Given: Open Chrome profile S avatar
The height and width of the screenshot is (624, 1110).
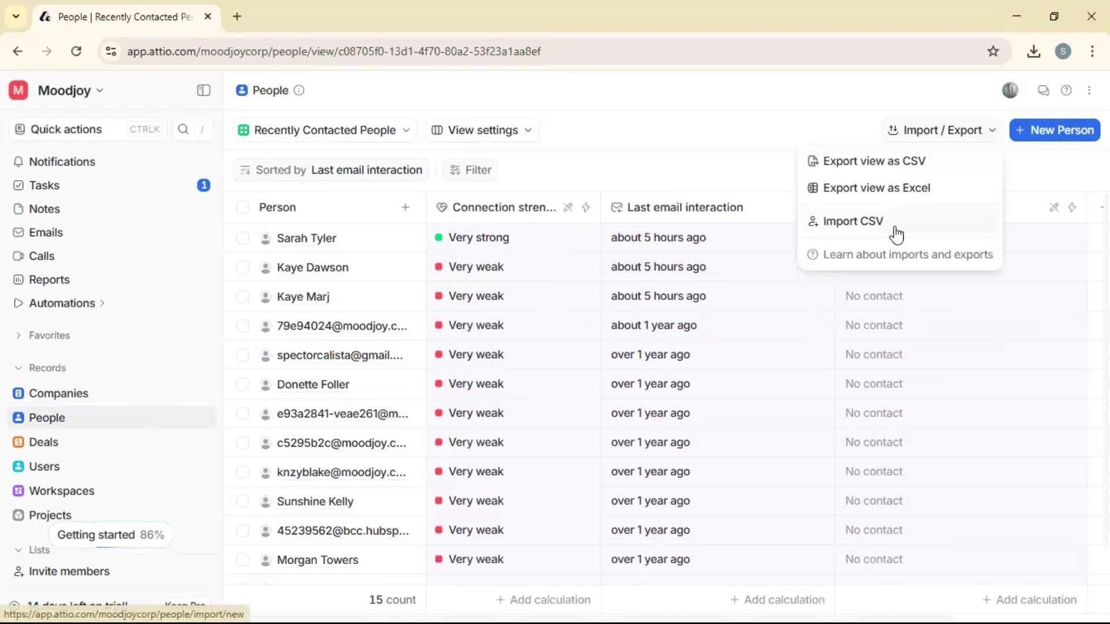Looking at the screenshot, I should pos(1063,51).
